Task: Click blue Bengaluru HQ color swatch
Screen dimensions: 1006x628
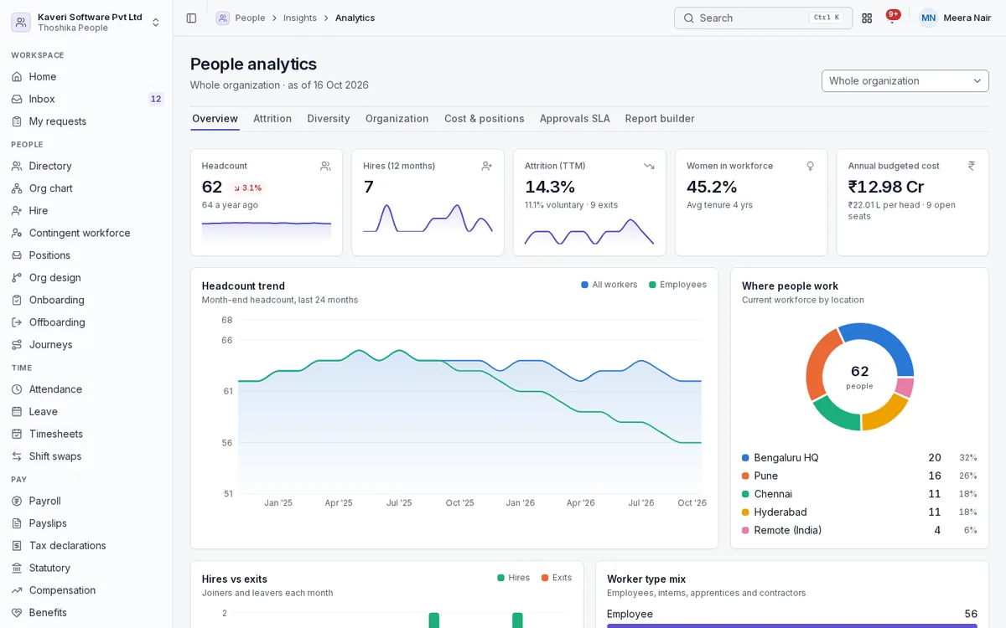Action: (x=745, y=458)
